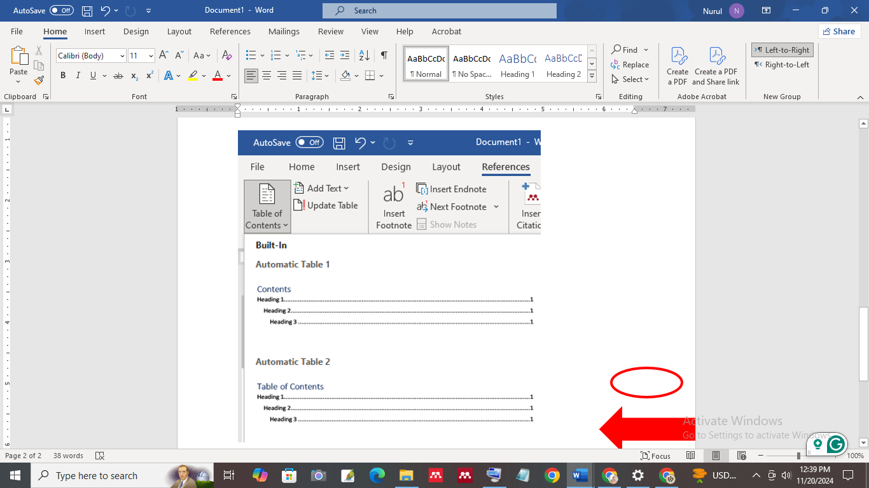Toggle bold formatting
Viewport: 869px width, 488px height.
pyautogui.click(x=63, y=76)
